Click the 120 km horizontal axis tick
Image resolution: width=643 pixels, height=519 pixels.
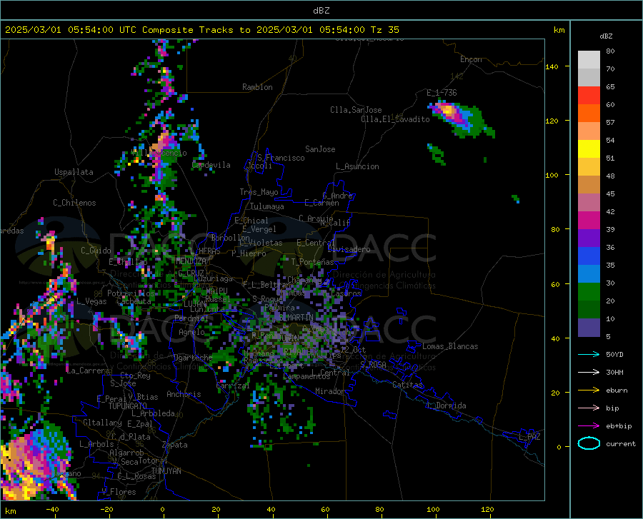[x=487, y=510]
